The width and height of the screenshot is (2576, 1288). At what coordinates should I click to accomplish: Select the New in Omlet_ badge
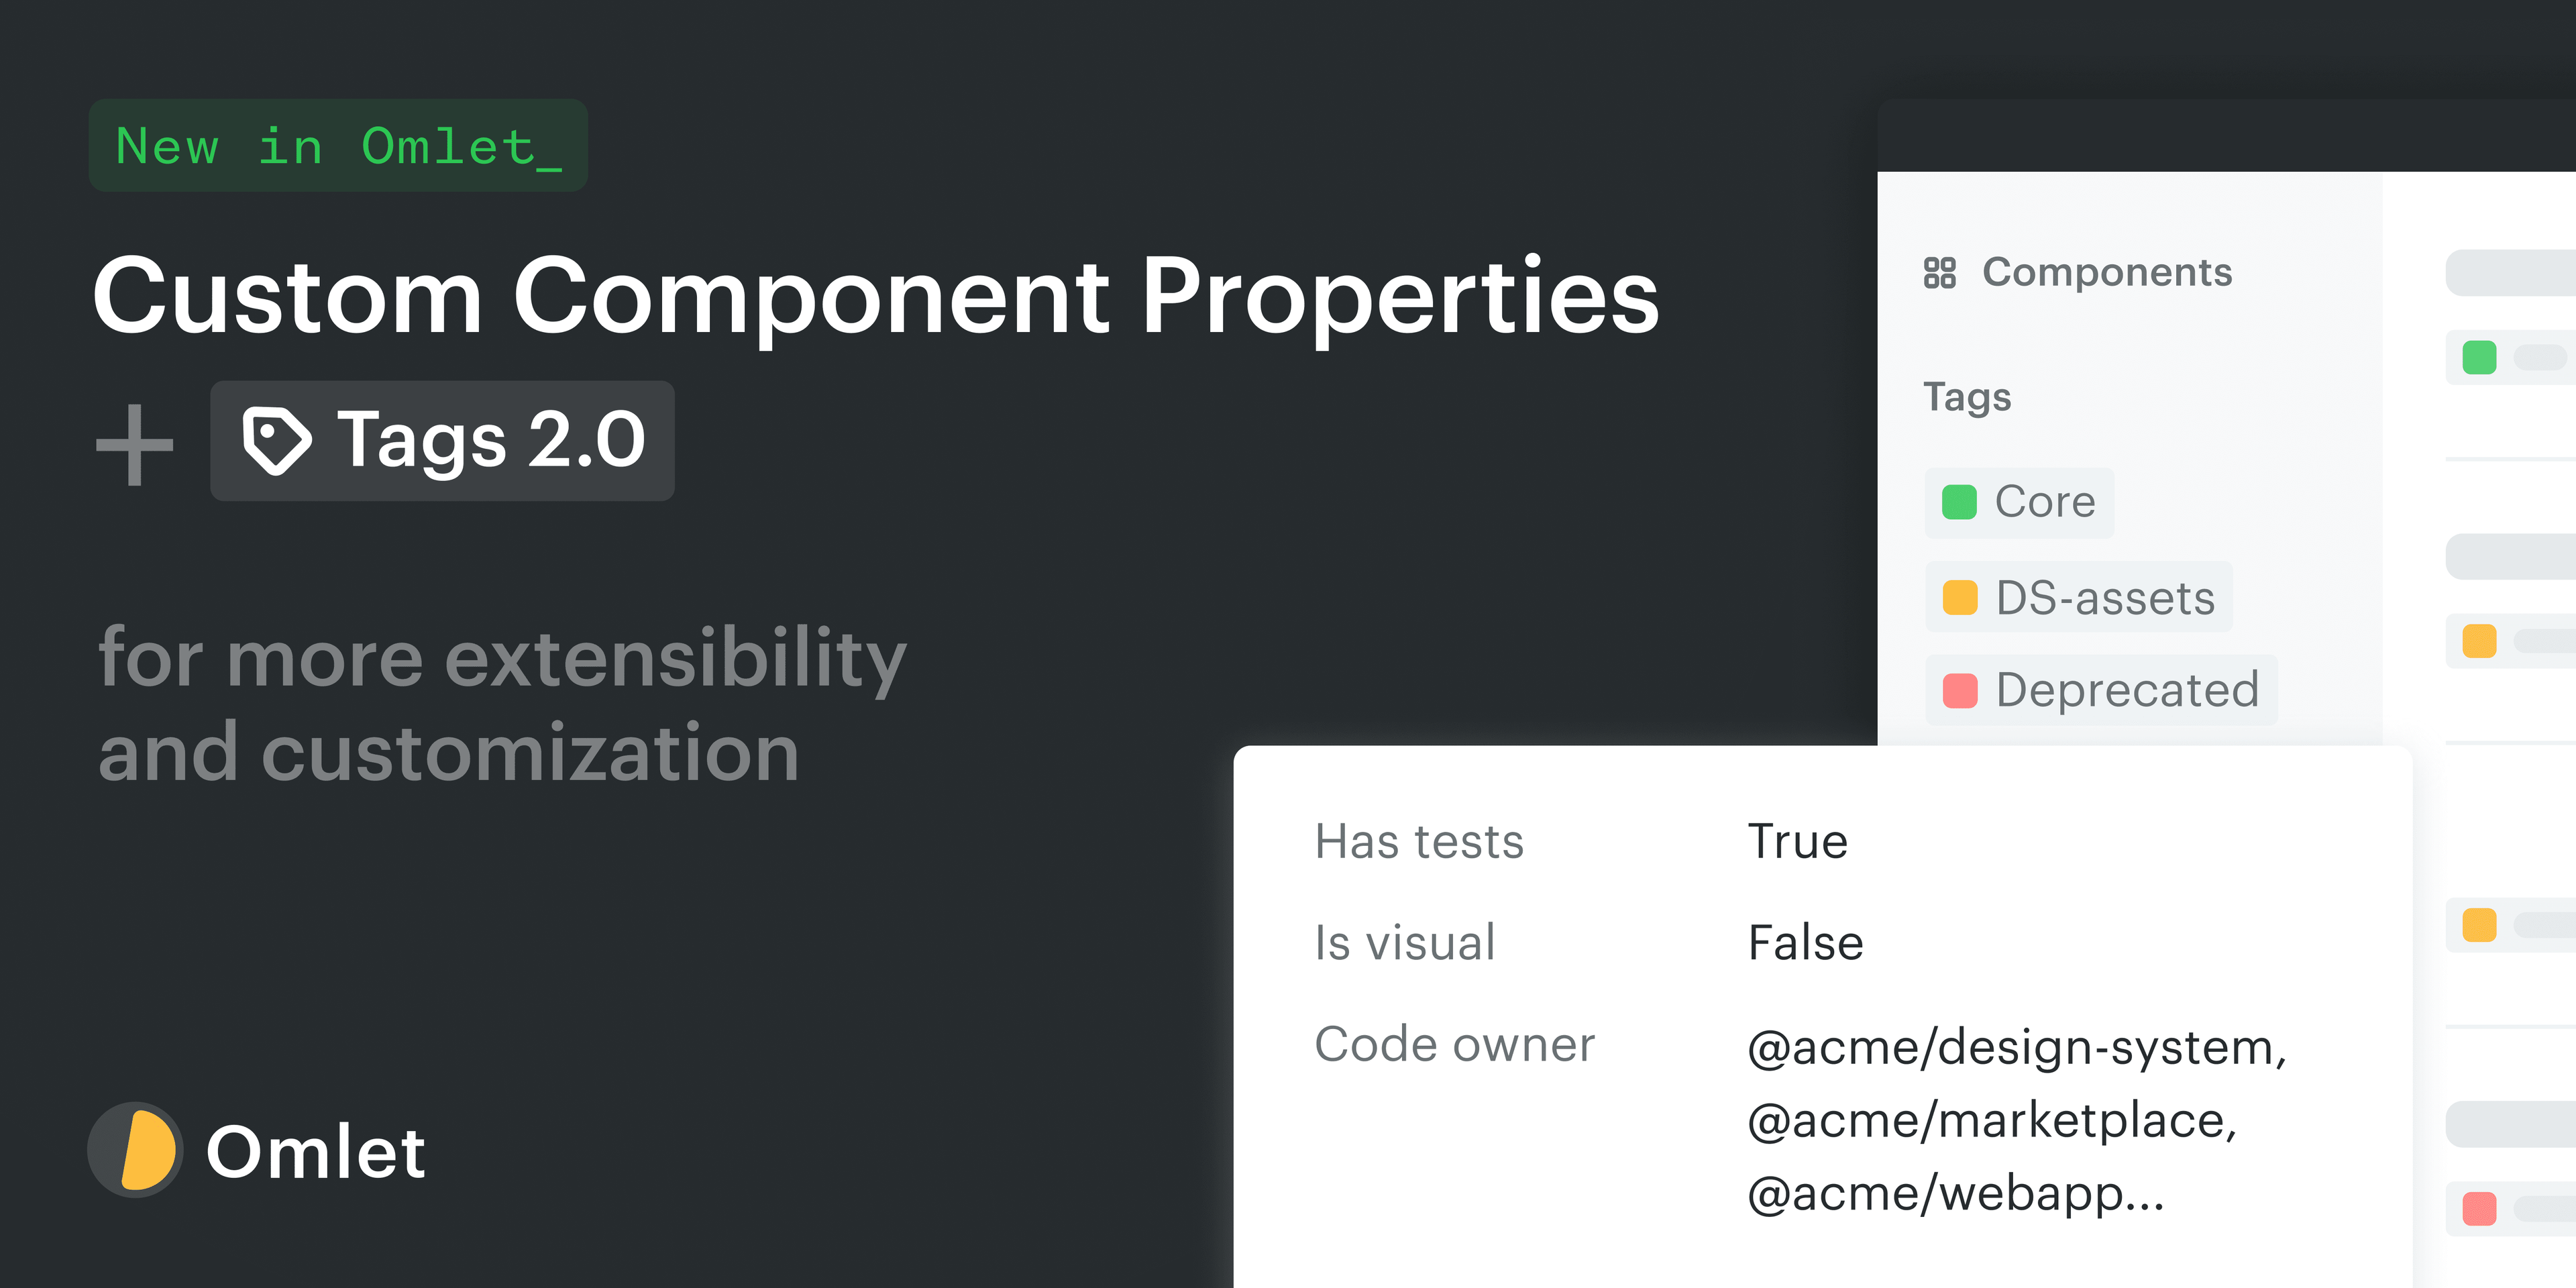point(338,146)
